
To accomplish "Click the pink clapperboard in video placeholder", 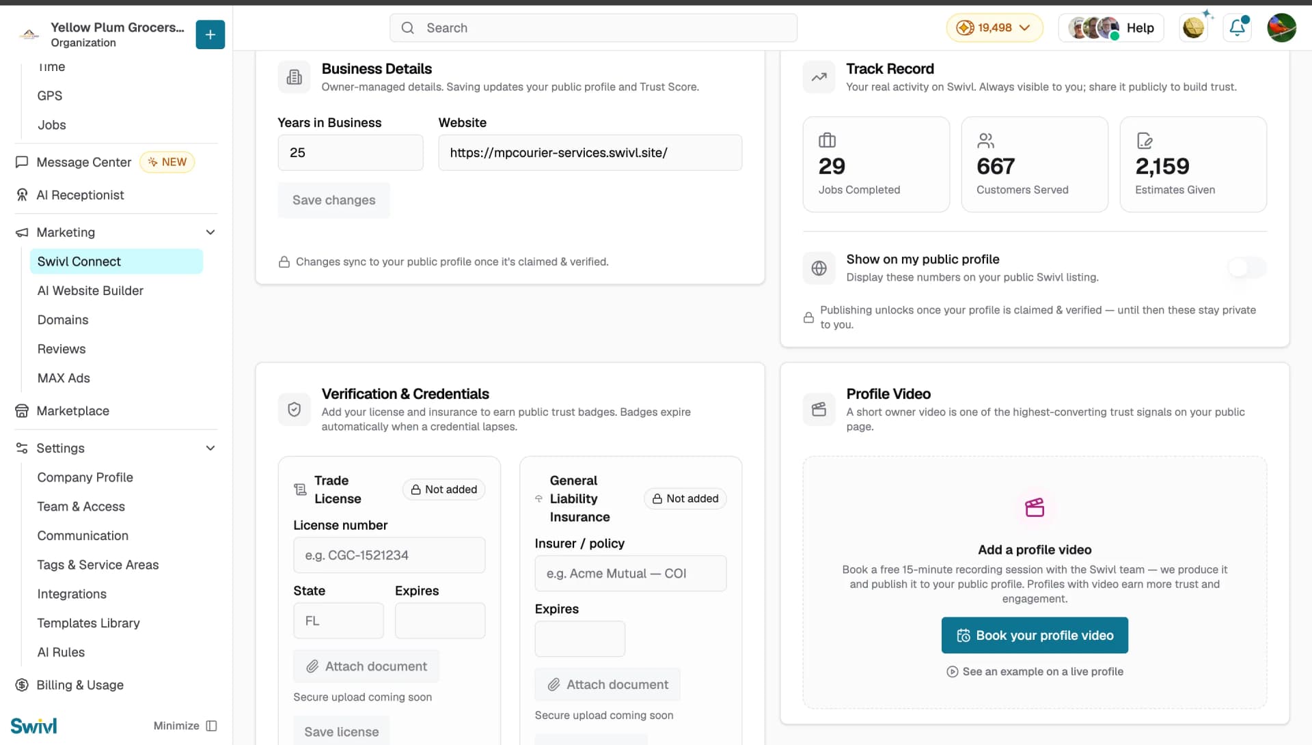I will (1035, 507).
